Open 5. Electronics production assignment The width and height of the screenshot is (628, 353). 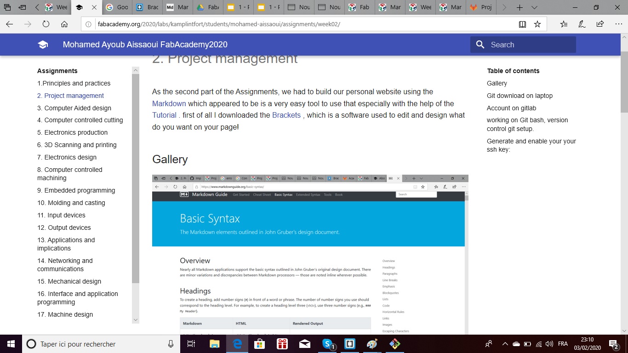click(72, 132)
